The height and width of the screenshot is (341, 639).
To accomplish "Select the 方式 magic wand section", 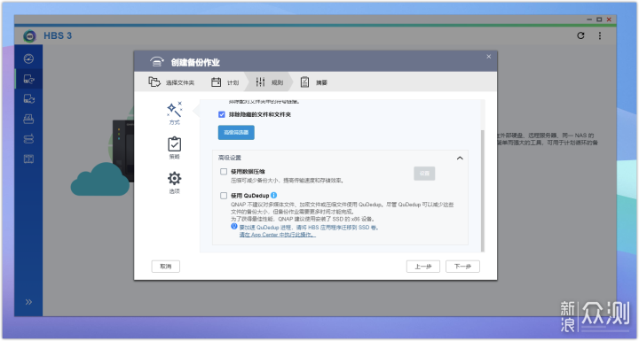I will (x=175, y=113).
